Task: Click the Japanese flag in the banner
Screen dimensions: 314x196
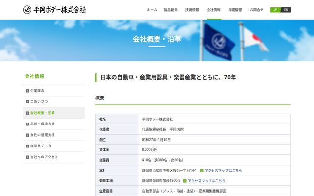Action: coord(256,40)
